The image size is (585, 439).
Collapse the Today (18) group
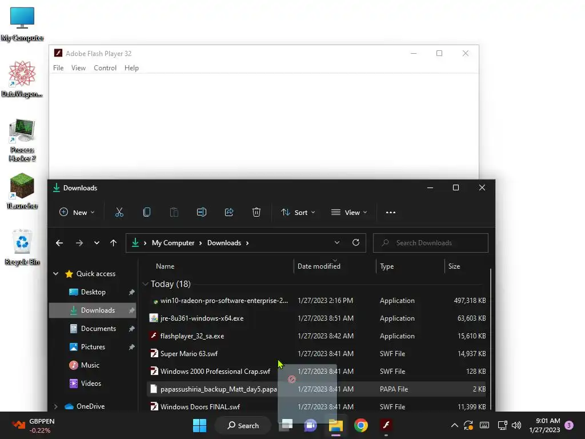(x=145, y=284)
